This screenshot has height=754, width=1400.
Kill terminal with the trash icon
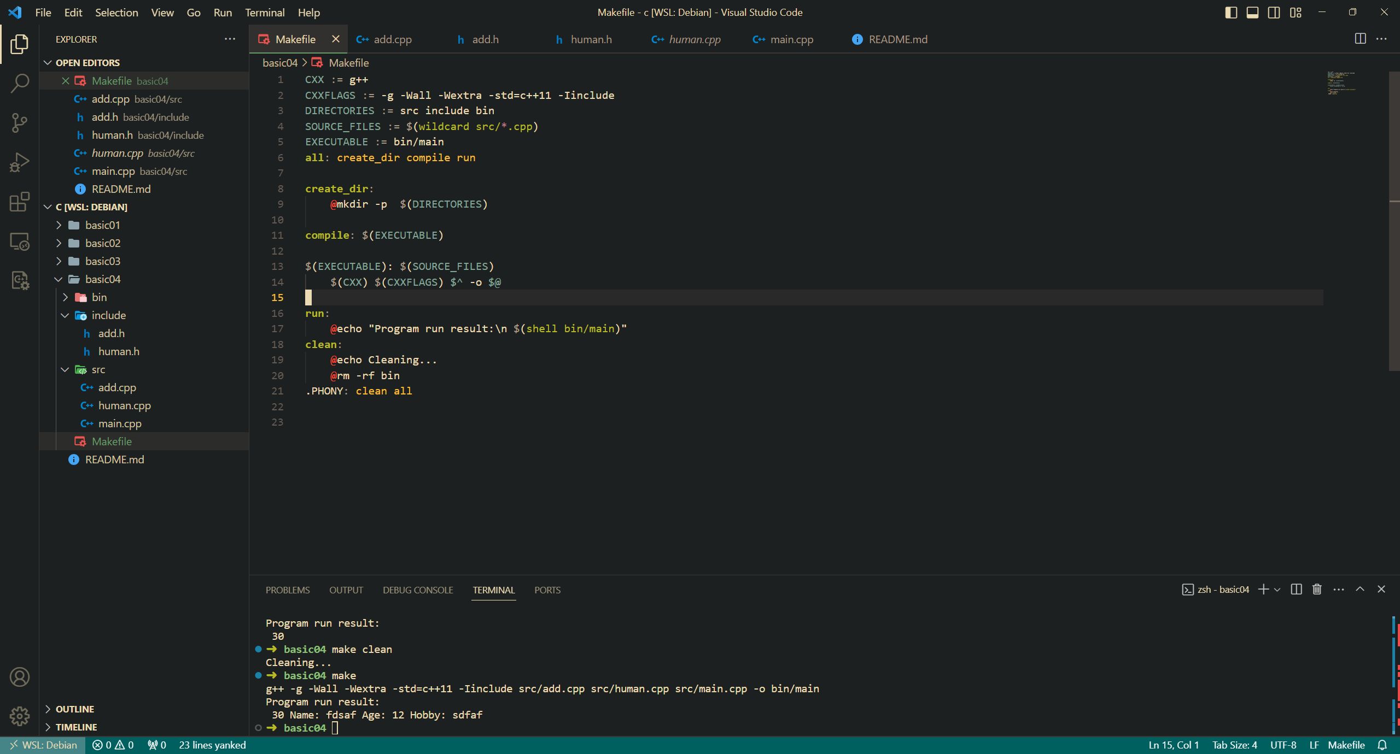1317,589
